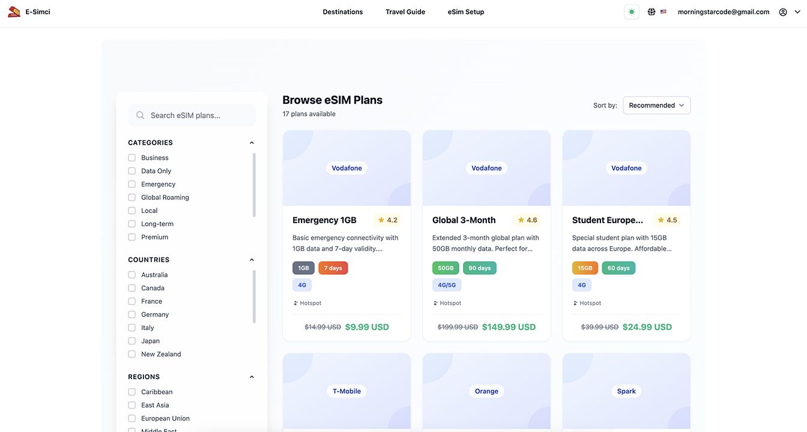
Task: Filter by Australia checkbox
Action: point(132,275)
